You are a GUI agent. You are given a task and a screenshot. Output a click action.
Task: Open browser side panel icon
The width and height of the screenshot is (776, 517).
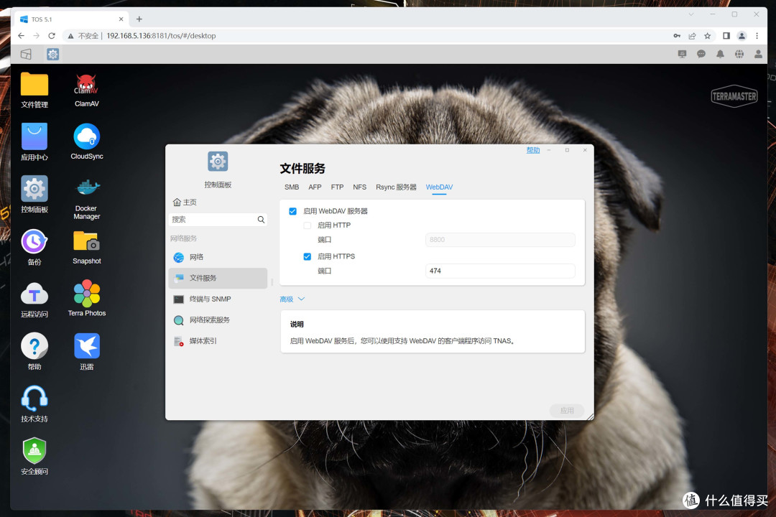(726, 36)
